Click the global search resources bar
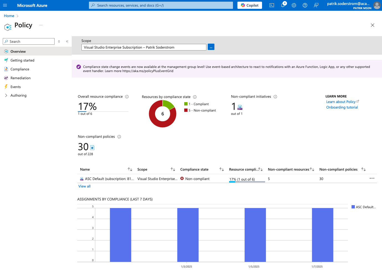382x275 pixels. [x=161, y=5]
